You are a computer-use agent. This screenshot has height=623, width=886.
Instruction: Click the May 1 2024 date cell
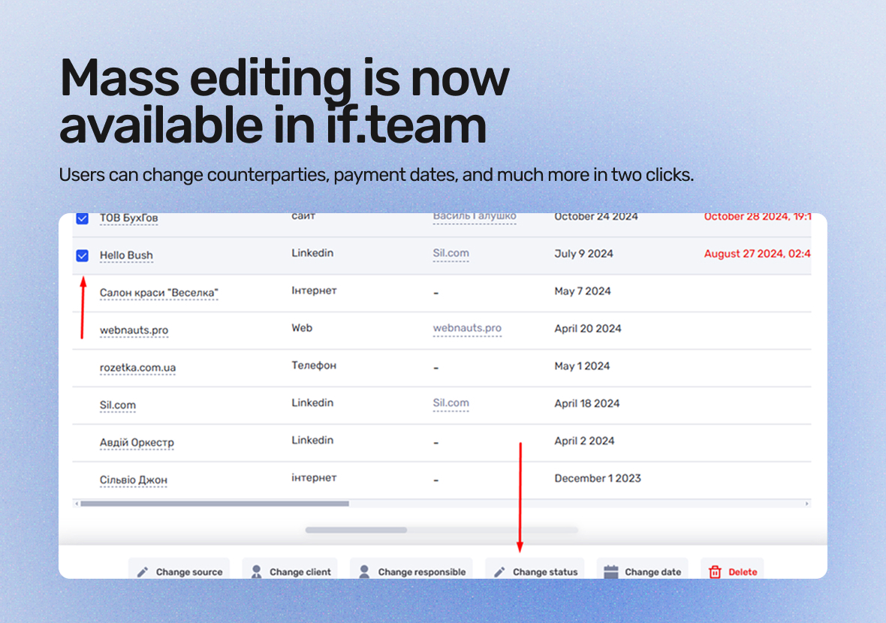pyautogui.click(x=582, y=366)
